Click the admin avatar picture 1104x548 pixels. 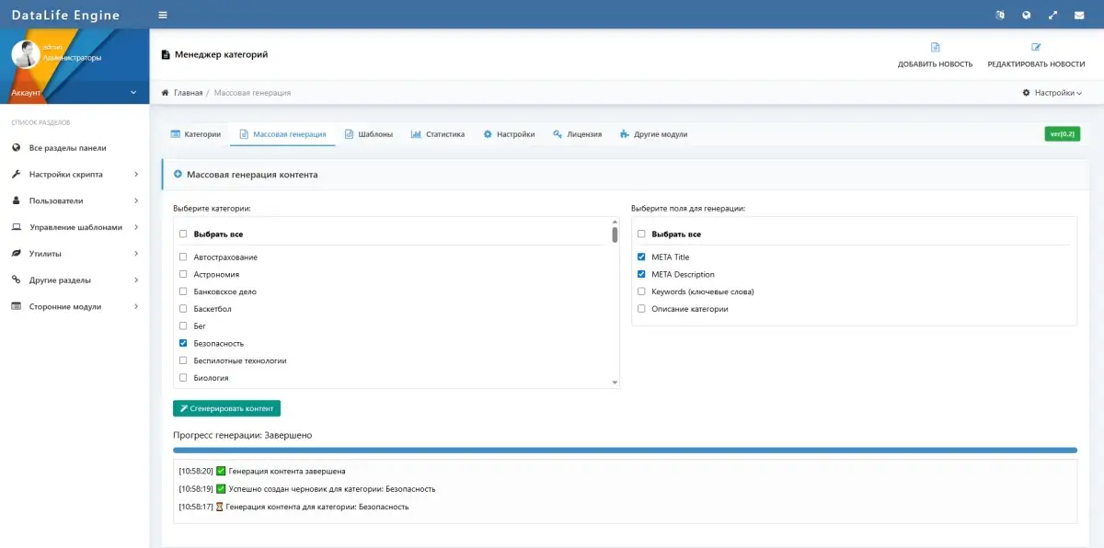tap(25, 54)
